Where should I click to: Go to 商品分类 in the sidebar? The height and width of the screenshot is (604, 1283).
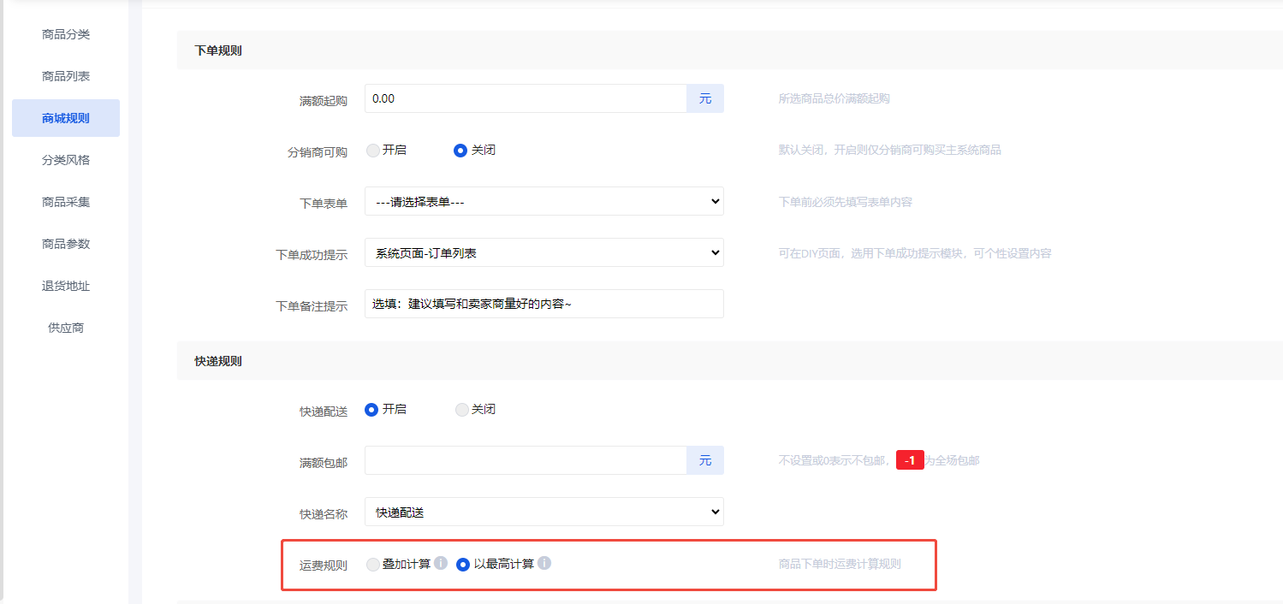point(66,34)
